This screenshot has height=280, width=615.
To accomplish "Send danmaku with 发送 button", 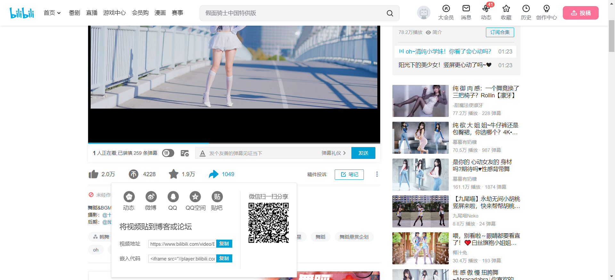I will pyautogui.click(x=363, y=153).
